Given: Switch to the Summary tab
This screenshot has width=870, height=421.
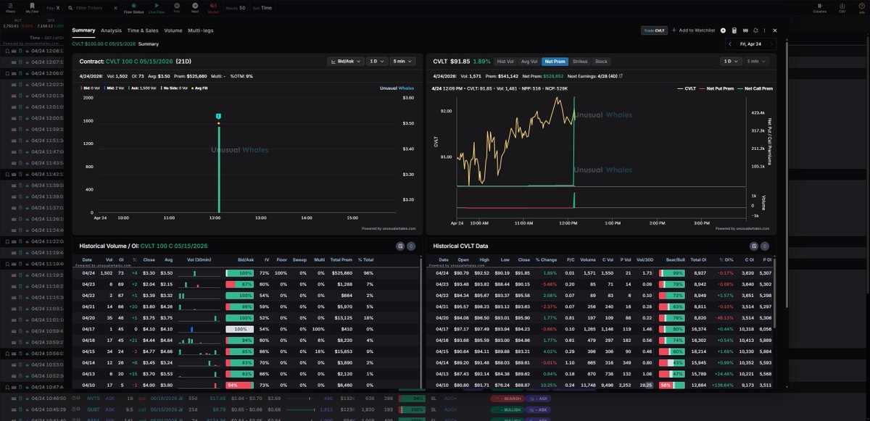Looking at the screenshot, I should tap(83, 30).
